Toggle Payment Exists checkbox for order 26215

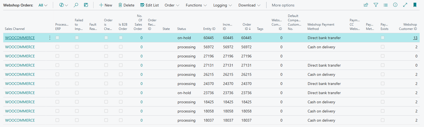pyautogui.click(x=383, y=74)
